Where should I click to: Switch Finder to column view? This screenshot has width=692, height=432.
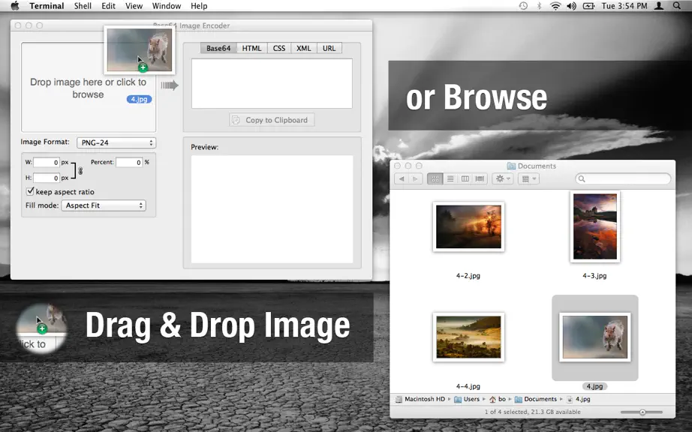coord(465,178)
